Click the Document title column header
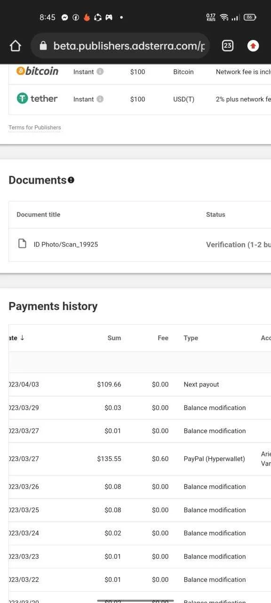This screenshot has height=603, width=271. click(x=39, y=214)
